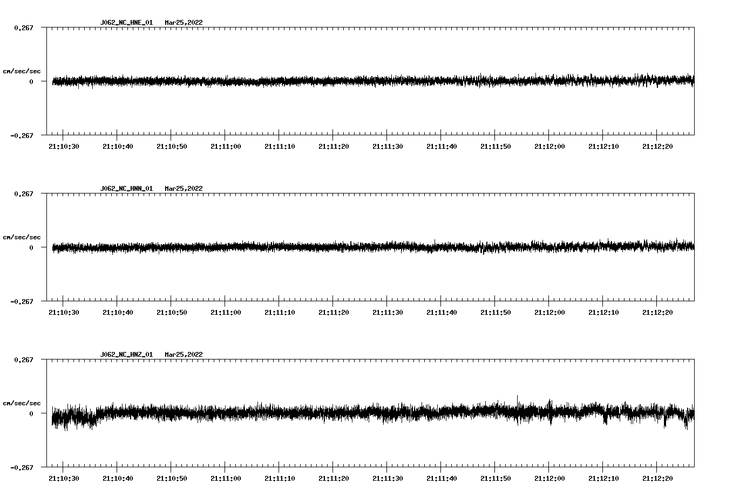Select the 0 baseline label on HNN plot

[x=31, y=247]
